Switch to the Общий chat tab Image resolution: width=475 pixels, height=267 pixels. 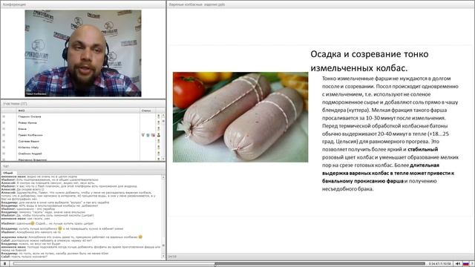click(x=7, y=173)
